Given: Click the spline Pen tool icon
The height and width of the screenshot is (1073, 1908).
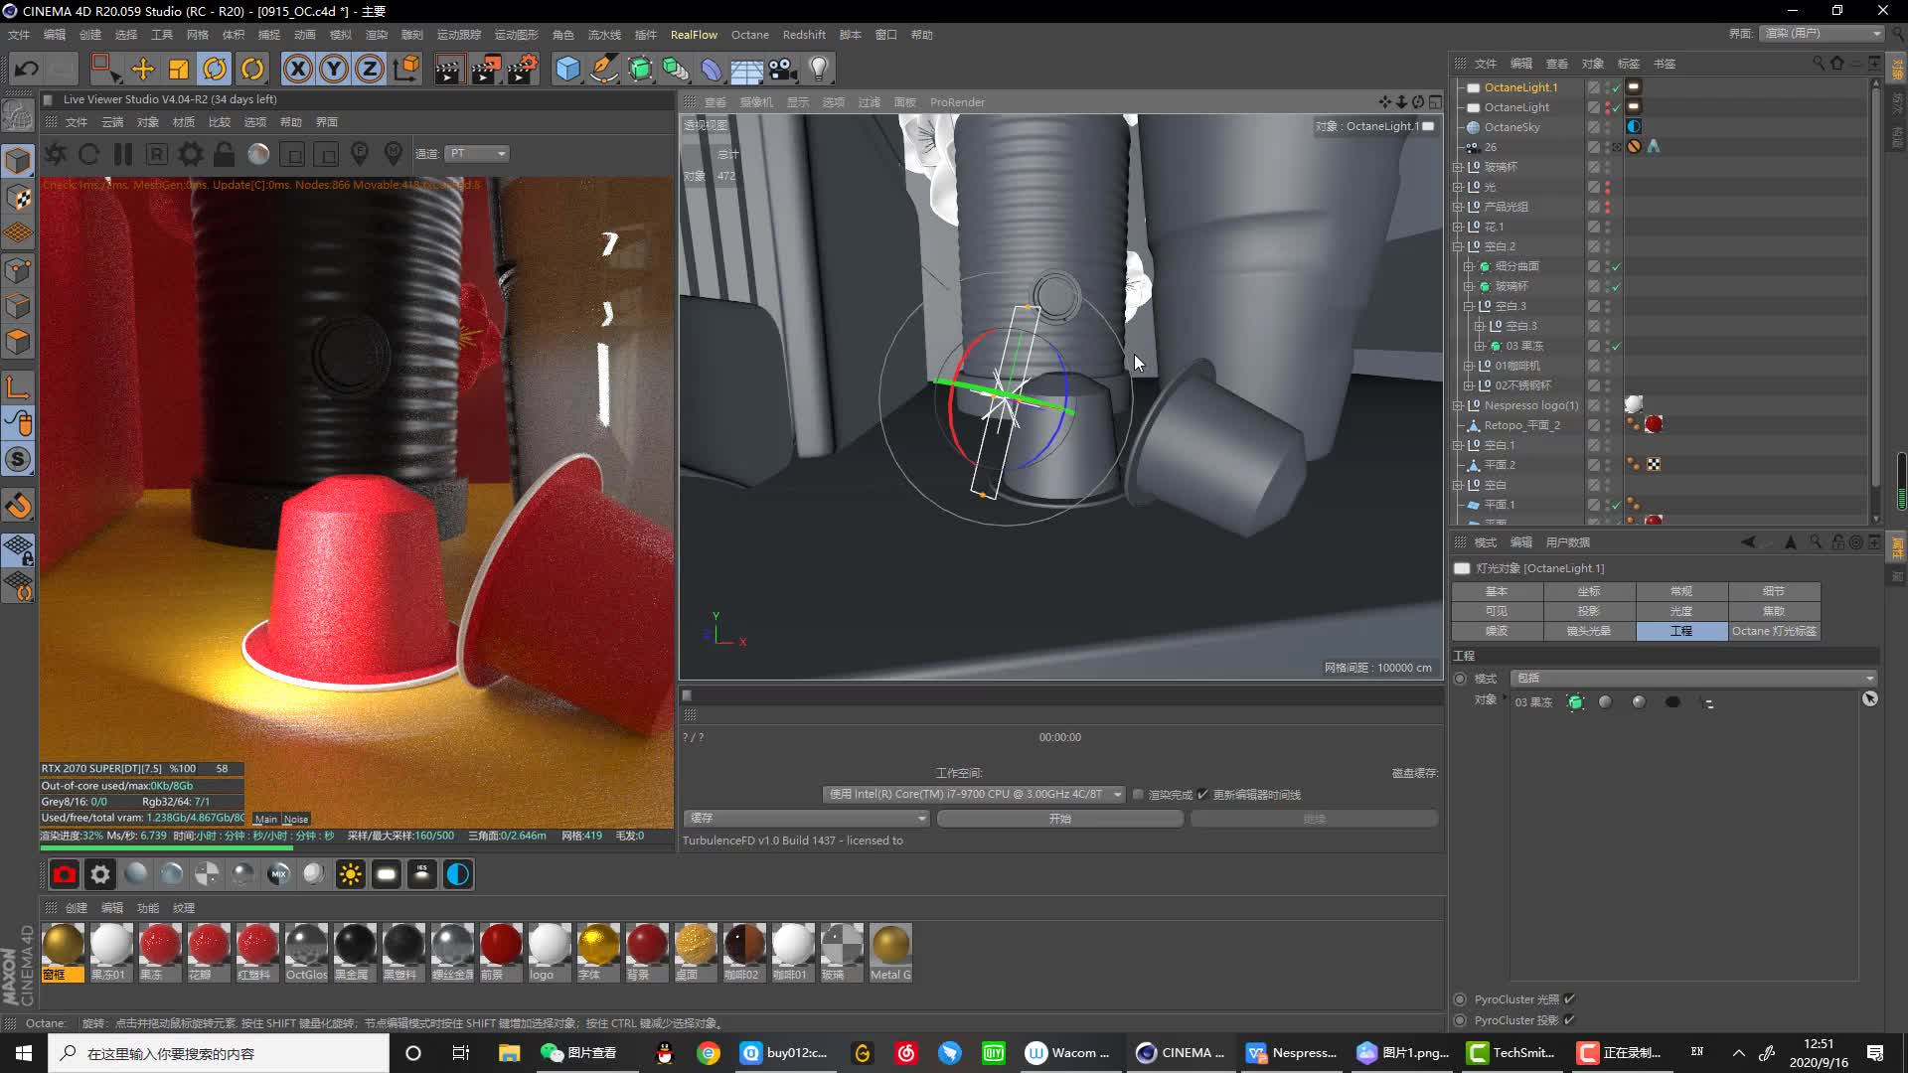Looking at the screenshot, I should click(603, 69).
